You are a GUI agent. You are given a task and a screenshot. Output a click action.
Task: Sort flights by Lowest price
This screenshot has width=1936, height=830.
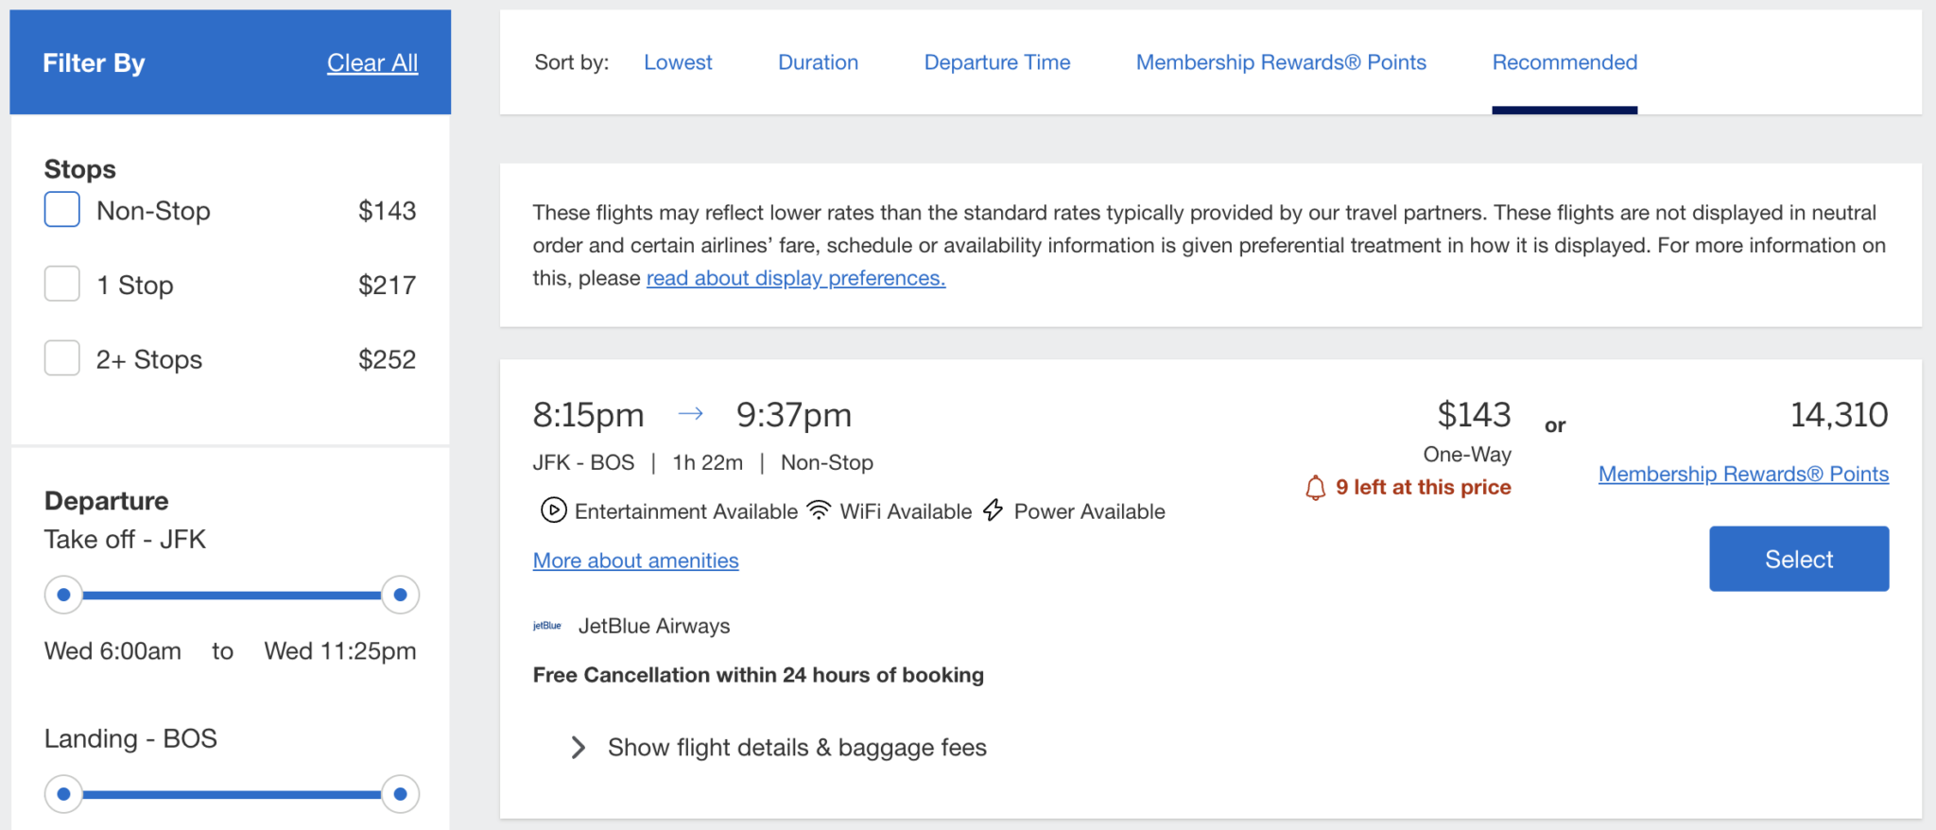point(678,61)
